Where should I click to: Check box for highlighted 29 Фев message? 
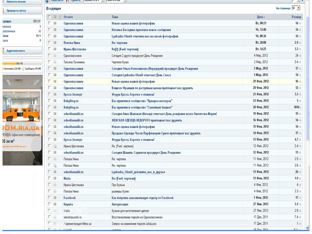point(49,82)
